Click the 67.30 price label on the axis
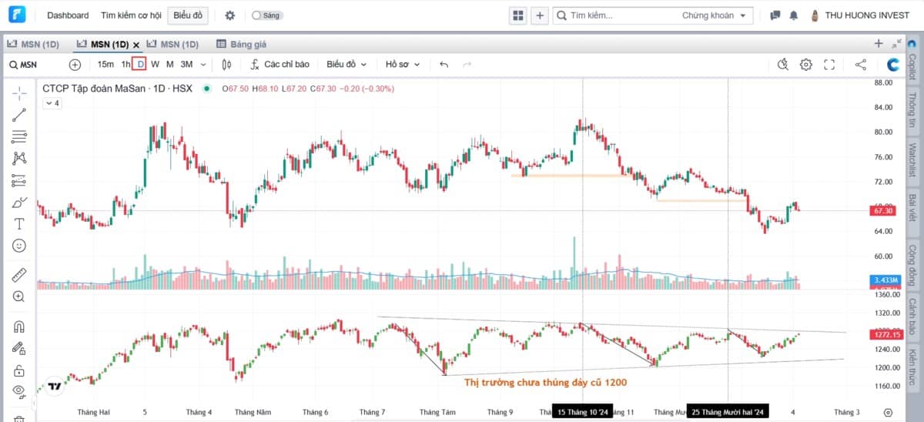924x422 pixels. coord(884,210)
